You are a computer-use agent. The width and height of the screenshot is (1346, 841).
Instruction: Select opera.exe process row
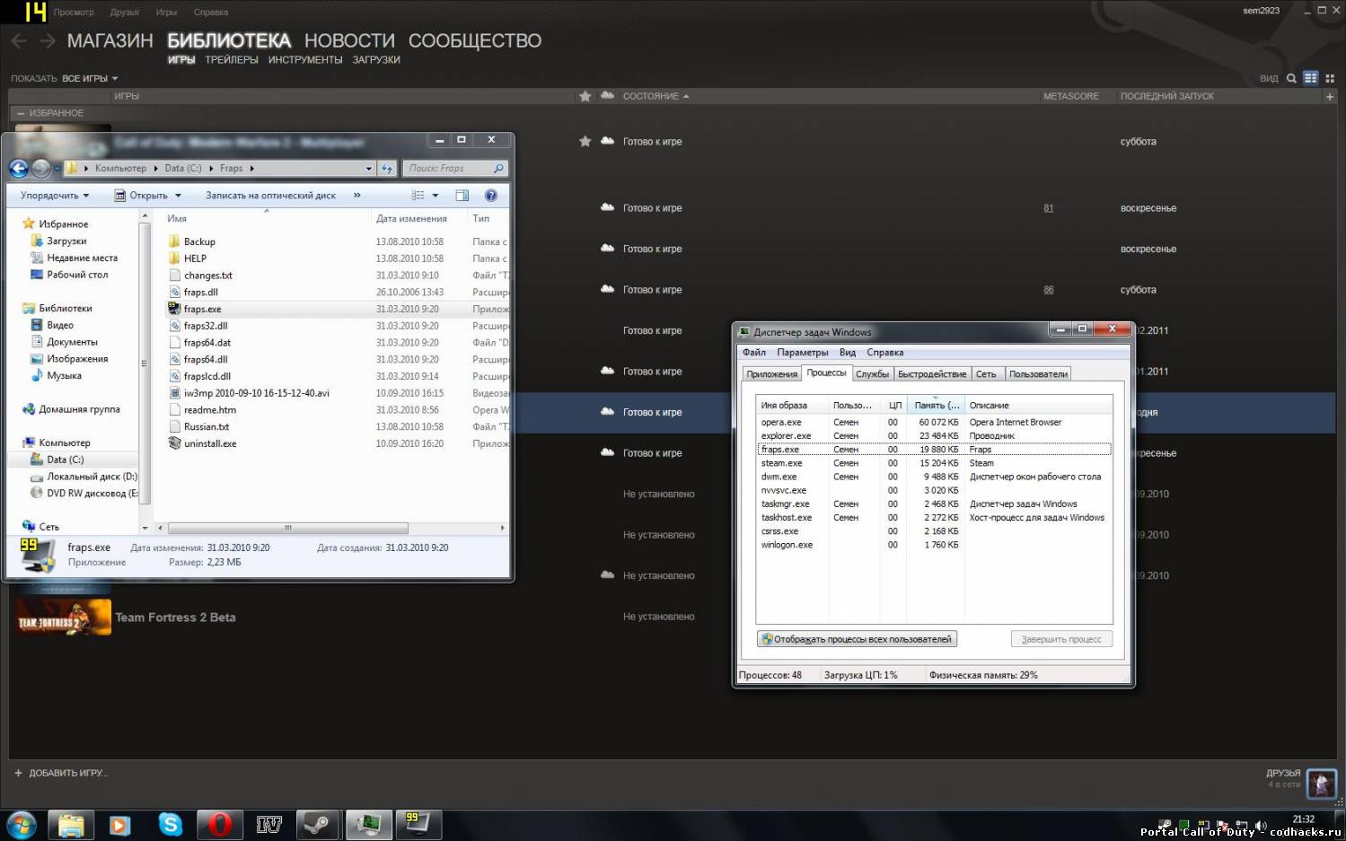tap(934, 422)
